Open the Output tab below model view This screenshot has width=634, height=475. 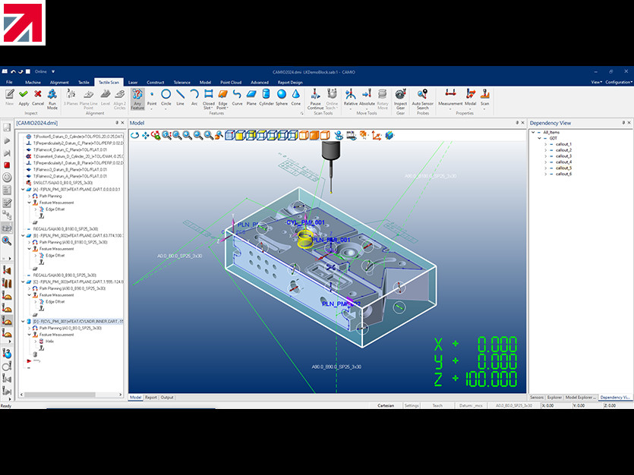click(167, 398)
